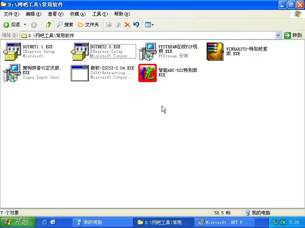Select the red 优 智能ABC icon
Viewport: 305px width, 228px height.
click(148, 73)
